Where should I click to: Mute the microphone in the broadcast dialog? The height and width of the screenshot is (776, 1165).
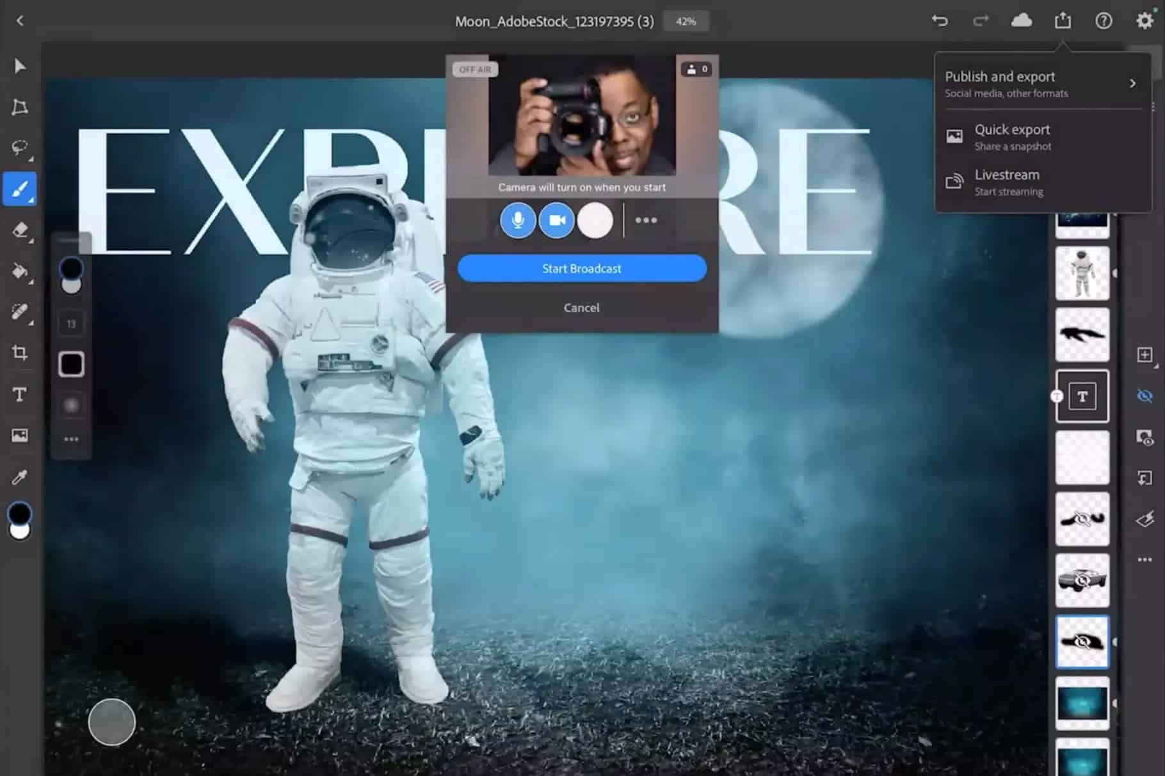518,220
